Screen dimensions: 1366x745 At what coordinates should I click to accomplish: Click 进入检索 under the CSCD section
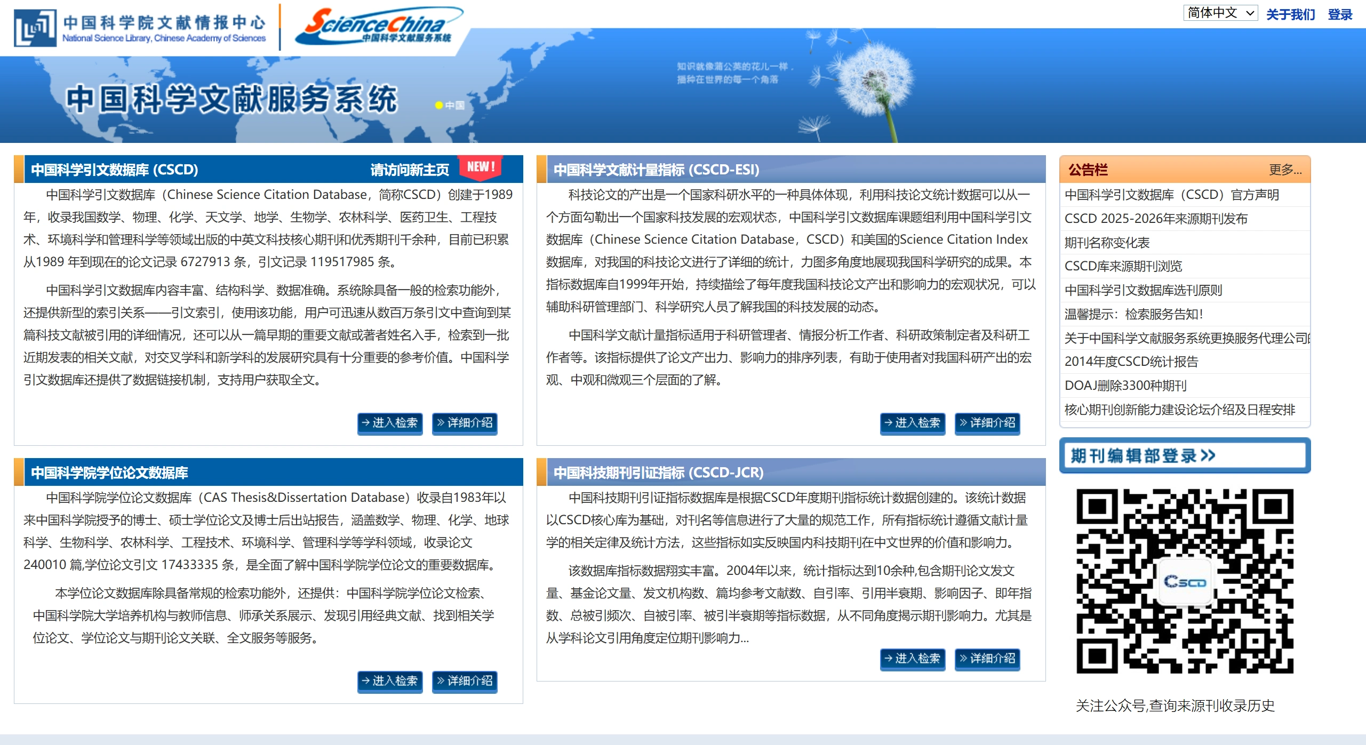tap(390, 423)
